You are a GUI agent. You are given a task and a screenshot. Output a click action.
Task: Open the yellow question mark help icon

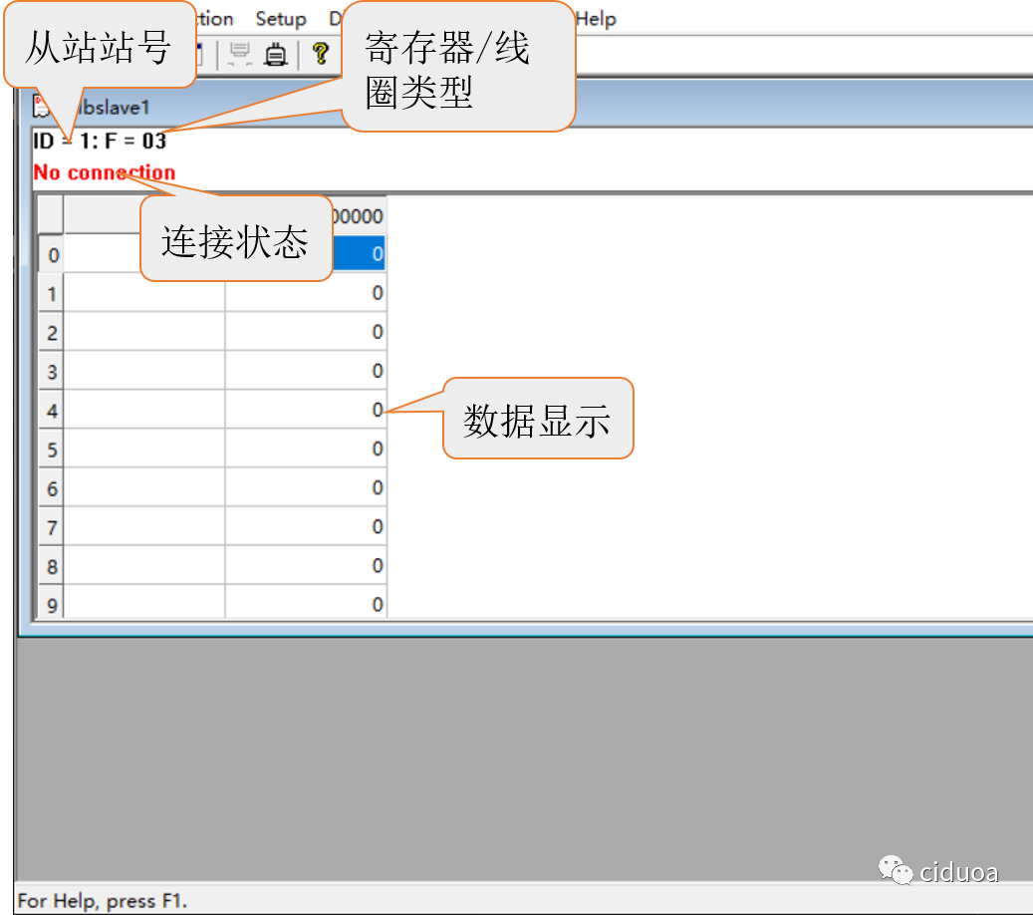(321, 54)
